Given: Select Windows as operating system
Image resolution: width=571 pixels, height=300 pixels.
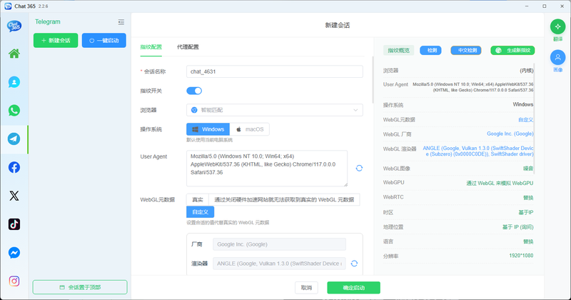Looking at the screenshot, I should pyautogui.click(x=208, y=129).
